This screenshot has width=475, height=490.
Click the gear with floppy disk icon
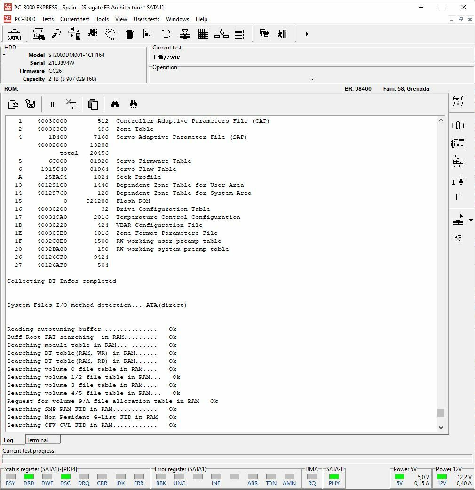tap(111, 34)
